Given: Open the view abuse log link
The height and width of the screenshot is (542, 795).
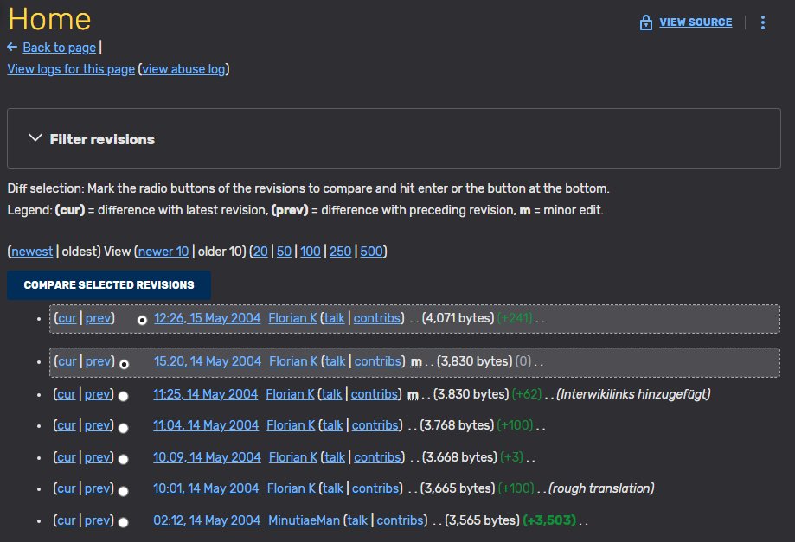Looking at the screenshot, I should click(x=183, y=69).
